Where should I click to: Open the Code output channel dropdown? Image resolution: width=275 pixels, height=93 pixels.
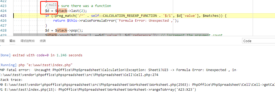tap(258, 41)
